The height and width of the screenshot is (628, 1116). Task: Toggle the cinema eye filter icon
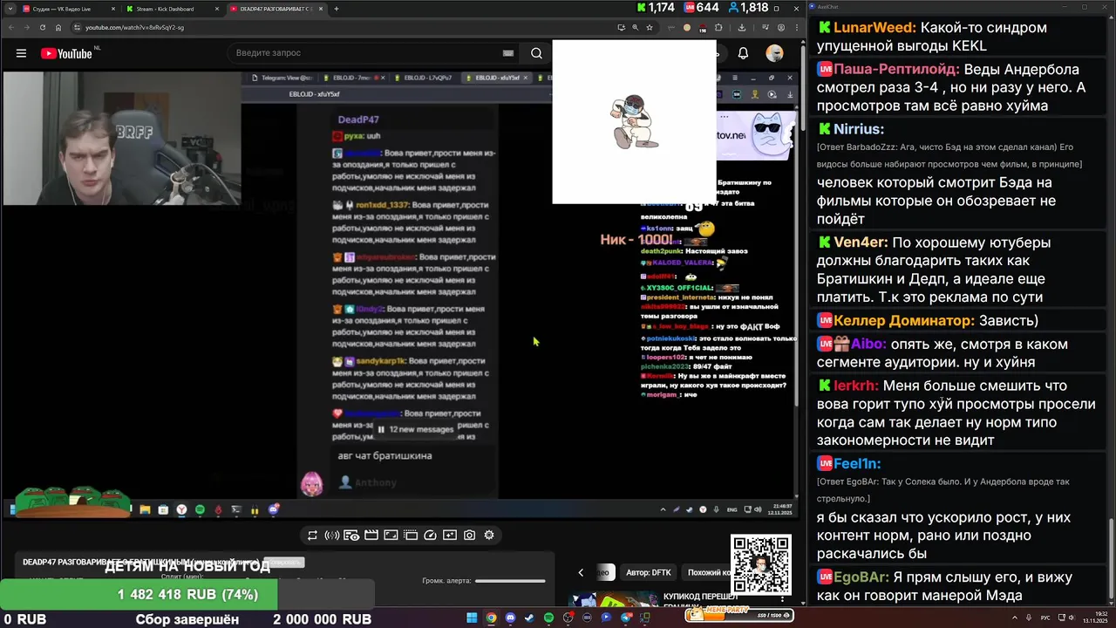click(x=351, y=536)
